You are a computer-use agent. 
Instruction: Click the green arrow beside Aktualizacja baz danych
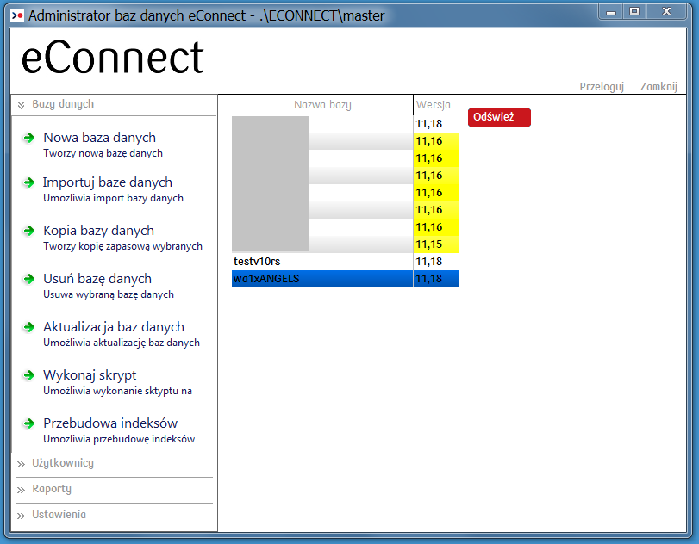29,327
